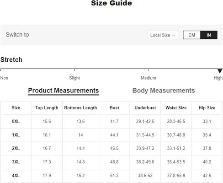Viewport: 223px width, 183px height.
Task: Click the Medium stretch tick mark
Action: coord(149,70)
